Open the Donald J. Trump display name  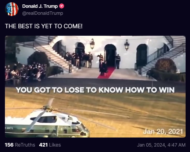click(x=40, y=6)
